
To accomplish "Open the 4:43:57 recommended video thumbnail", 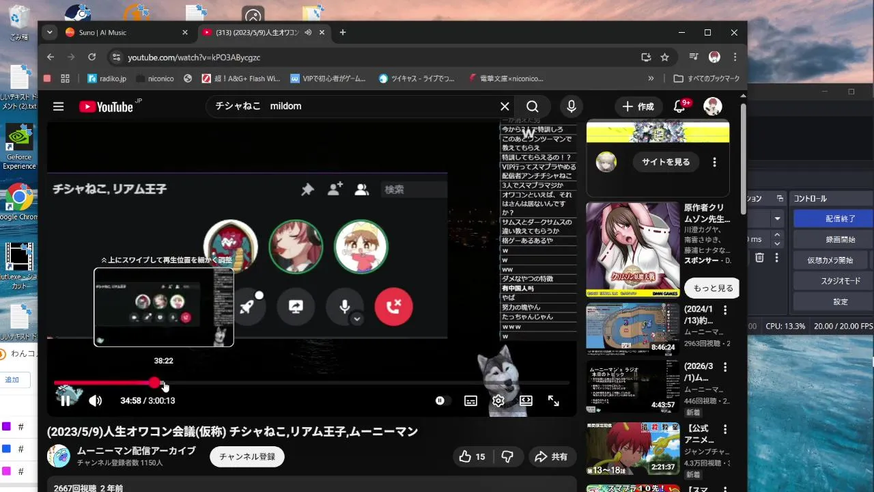I will pyautogui.click(x=633, y=386).
